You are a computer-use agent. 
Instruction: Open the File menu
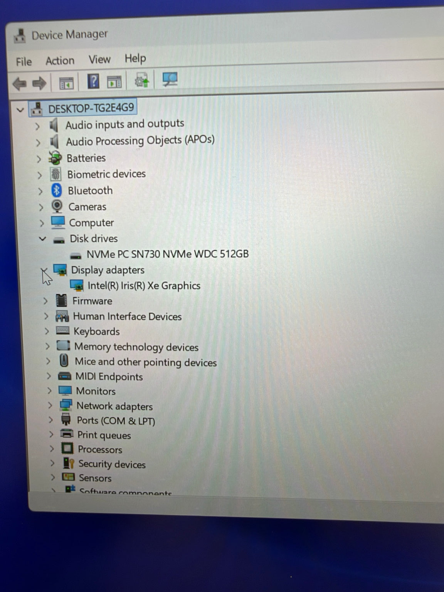24,62
